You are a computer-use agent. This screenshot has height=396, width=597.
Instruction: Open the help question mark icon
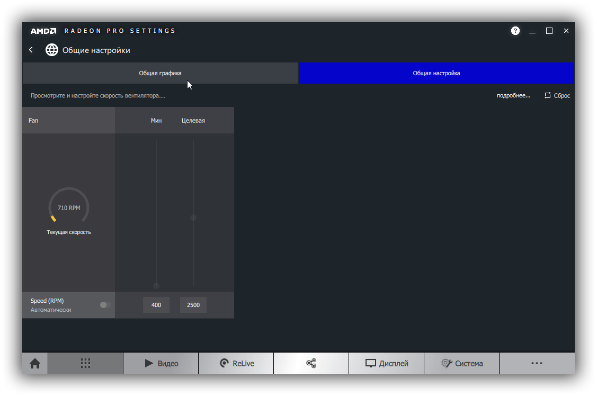tap(515, 31)
